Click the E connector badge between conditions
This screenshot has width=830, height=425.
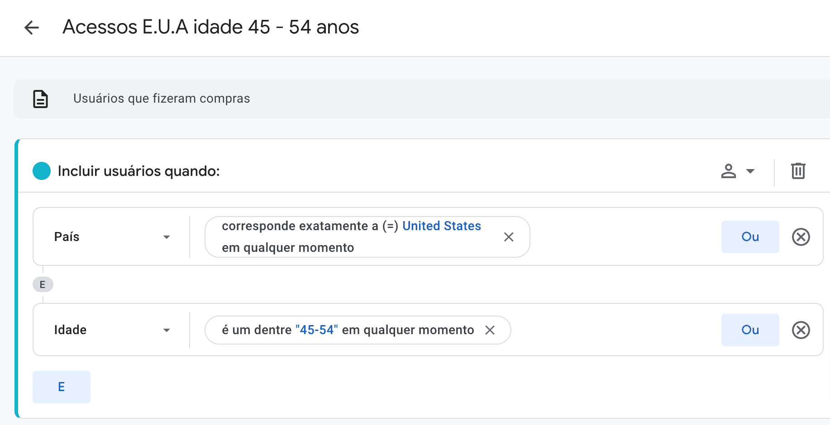(x=43, y=284)
